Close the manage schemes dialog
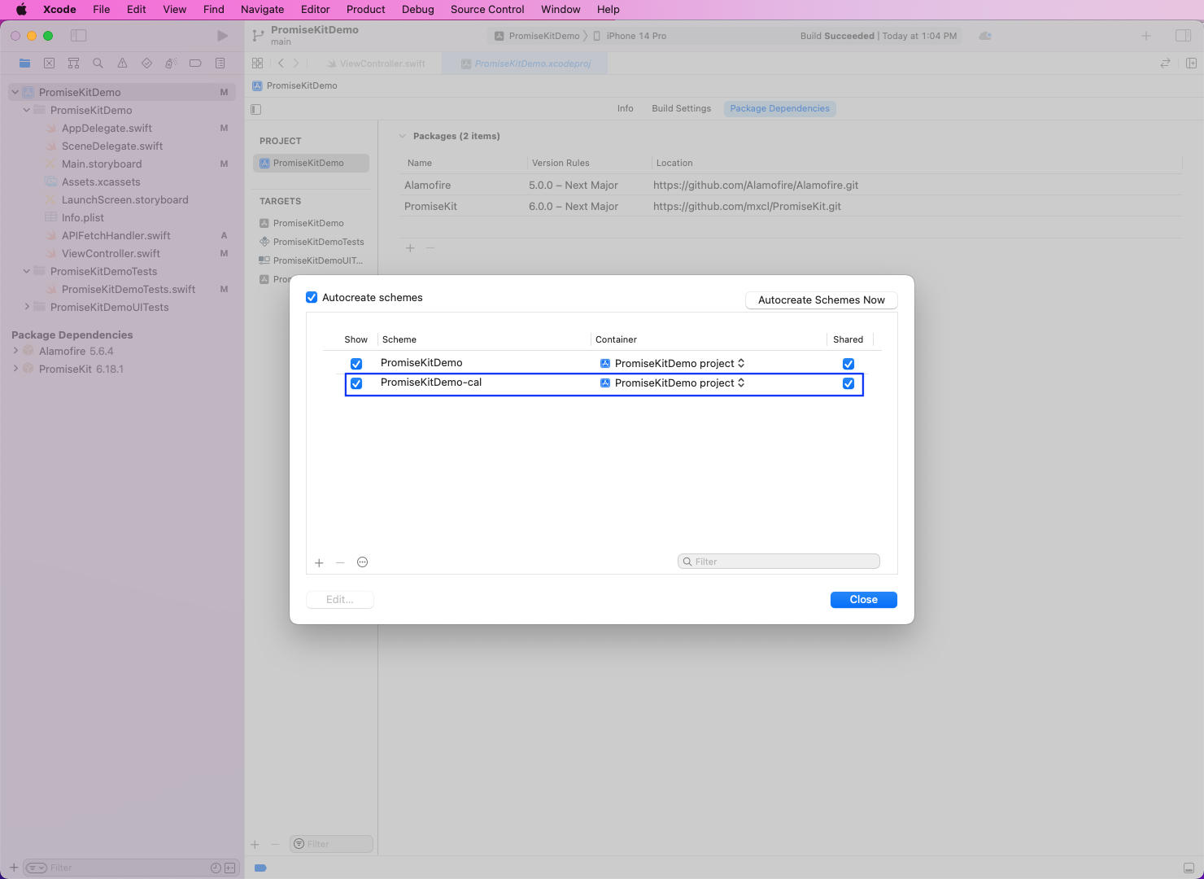The height and width of the screenshot is (879, 1204). 863,600
